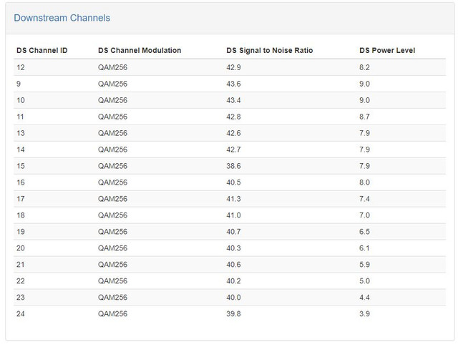Click QAM256 in channel 21 row
Image resolution: width=458 pixels, height=347 pixels.
112,265
